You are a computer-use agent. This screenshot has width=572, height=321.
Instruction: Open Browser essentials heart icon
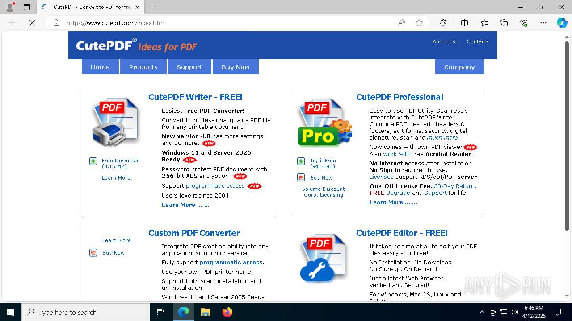point(524,23)
